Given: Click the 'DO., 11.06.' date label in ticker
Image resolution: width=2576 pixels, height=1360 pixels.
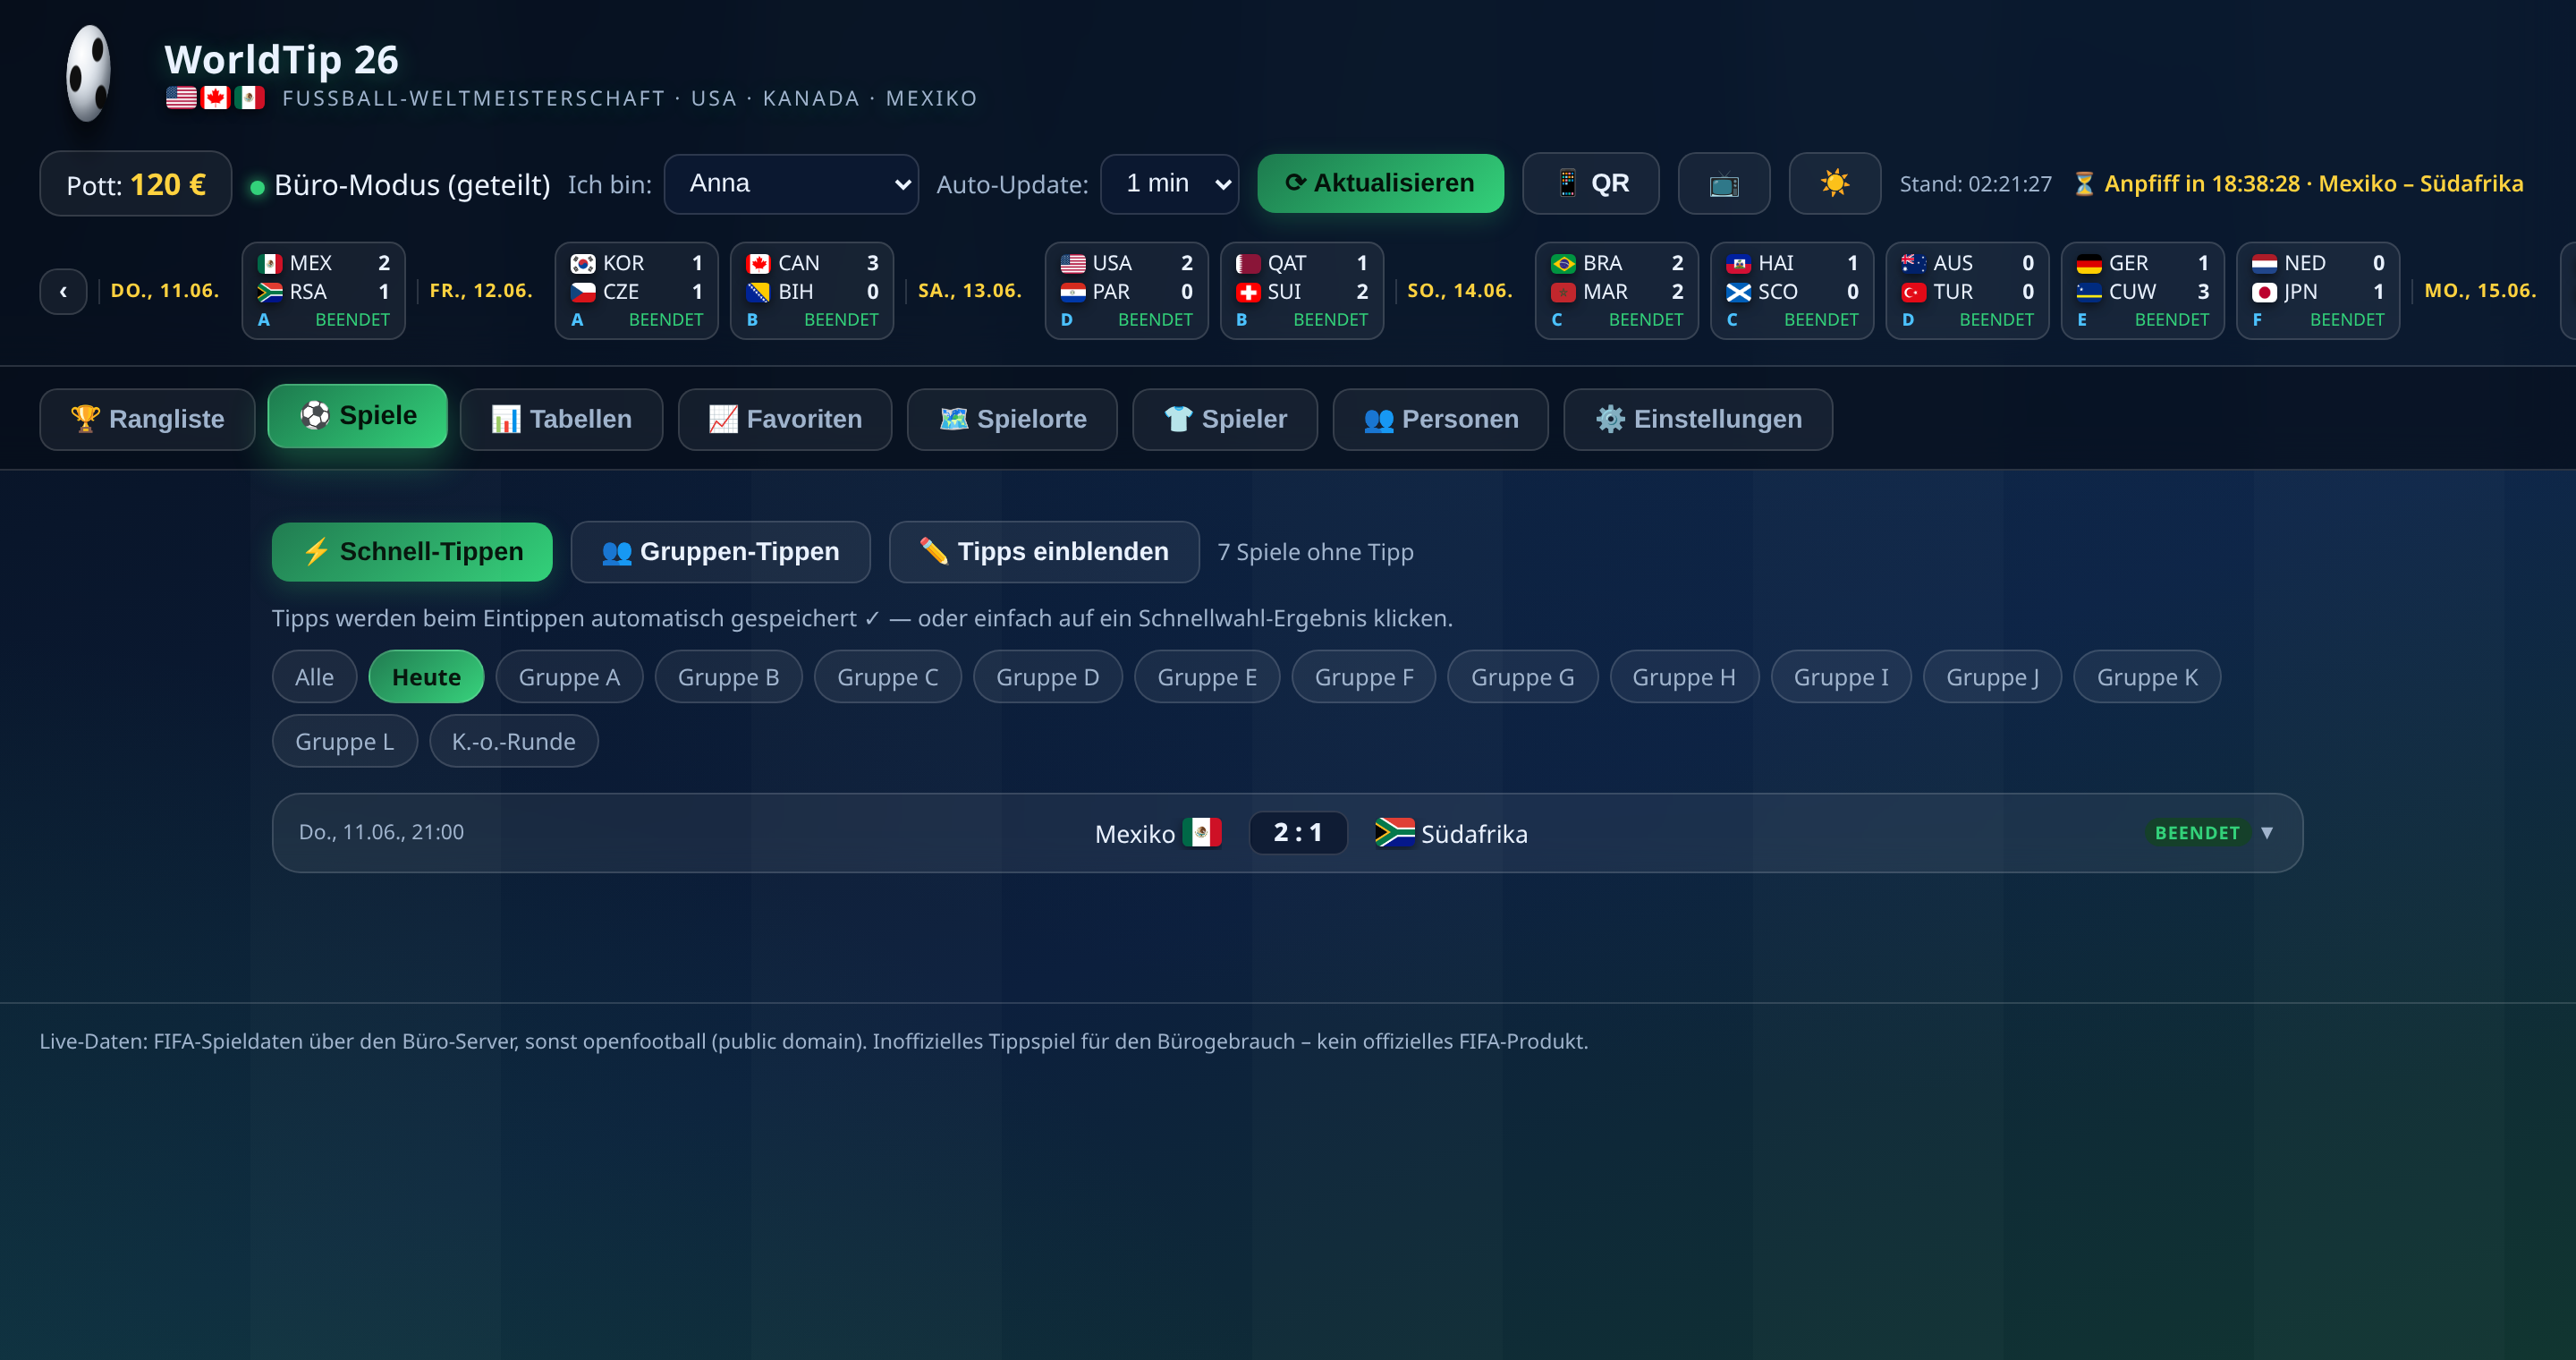Looking at the screenshot, I should click(x=164, y=291).
